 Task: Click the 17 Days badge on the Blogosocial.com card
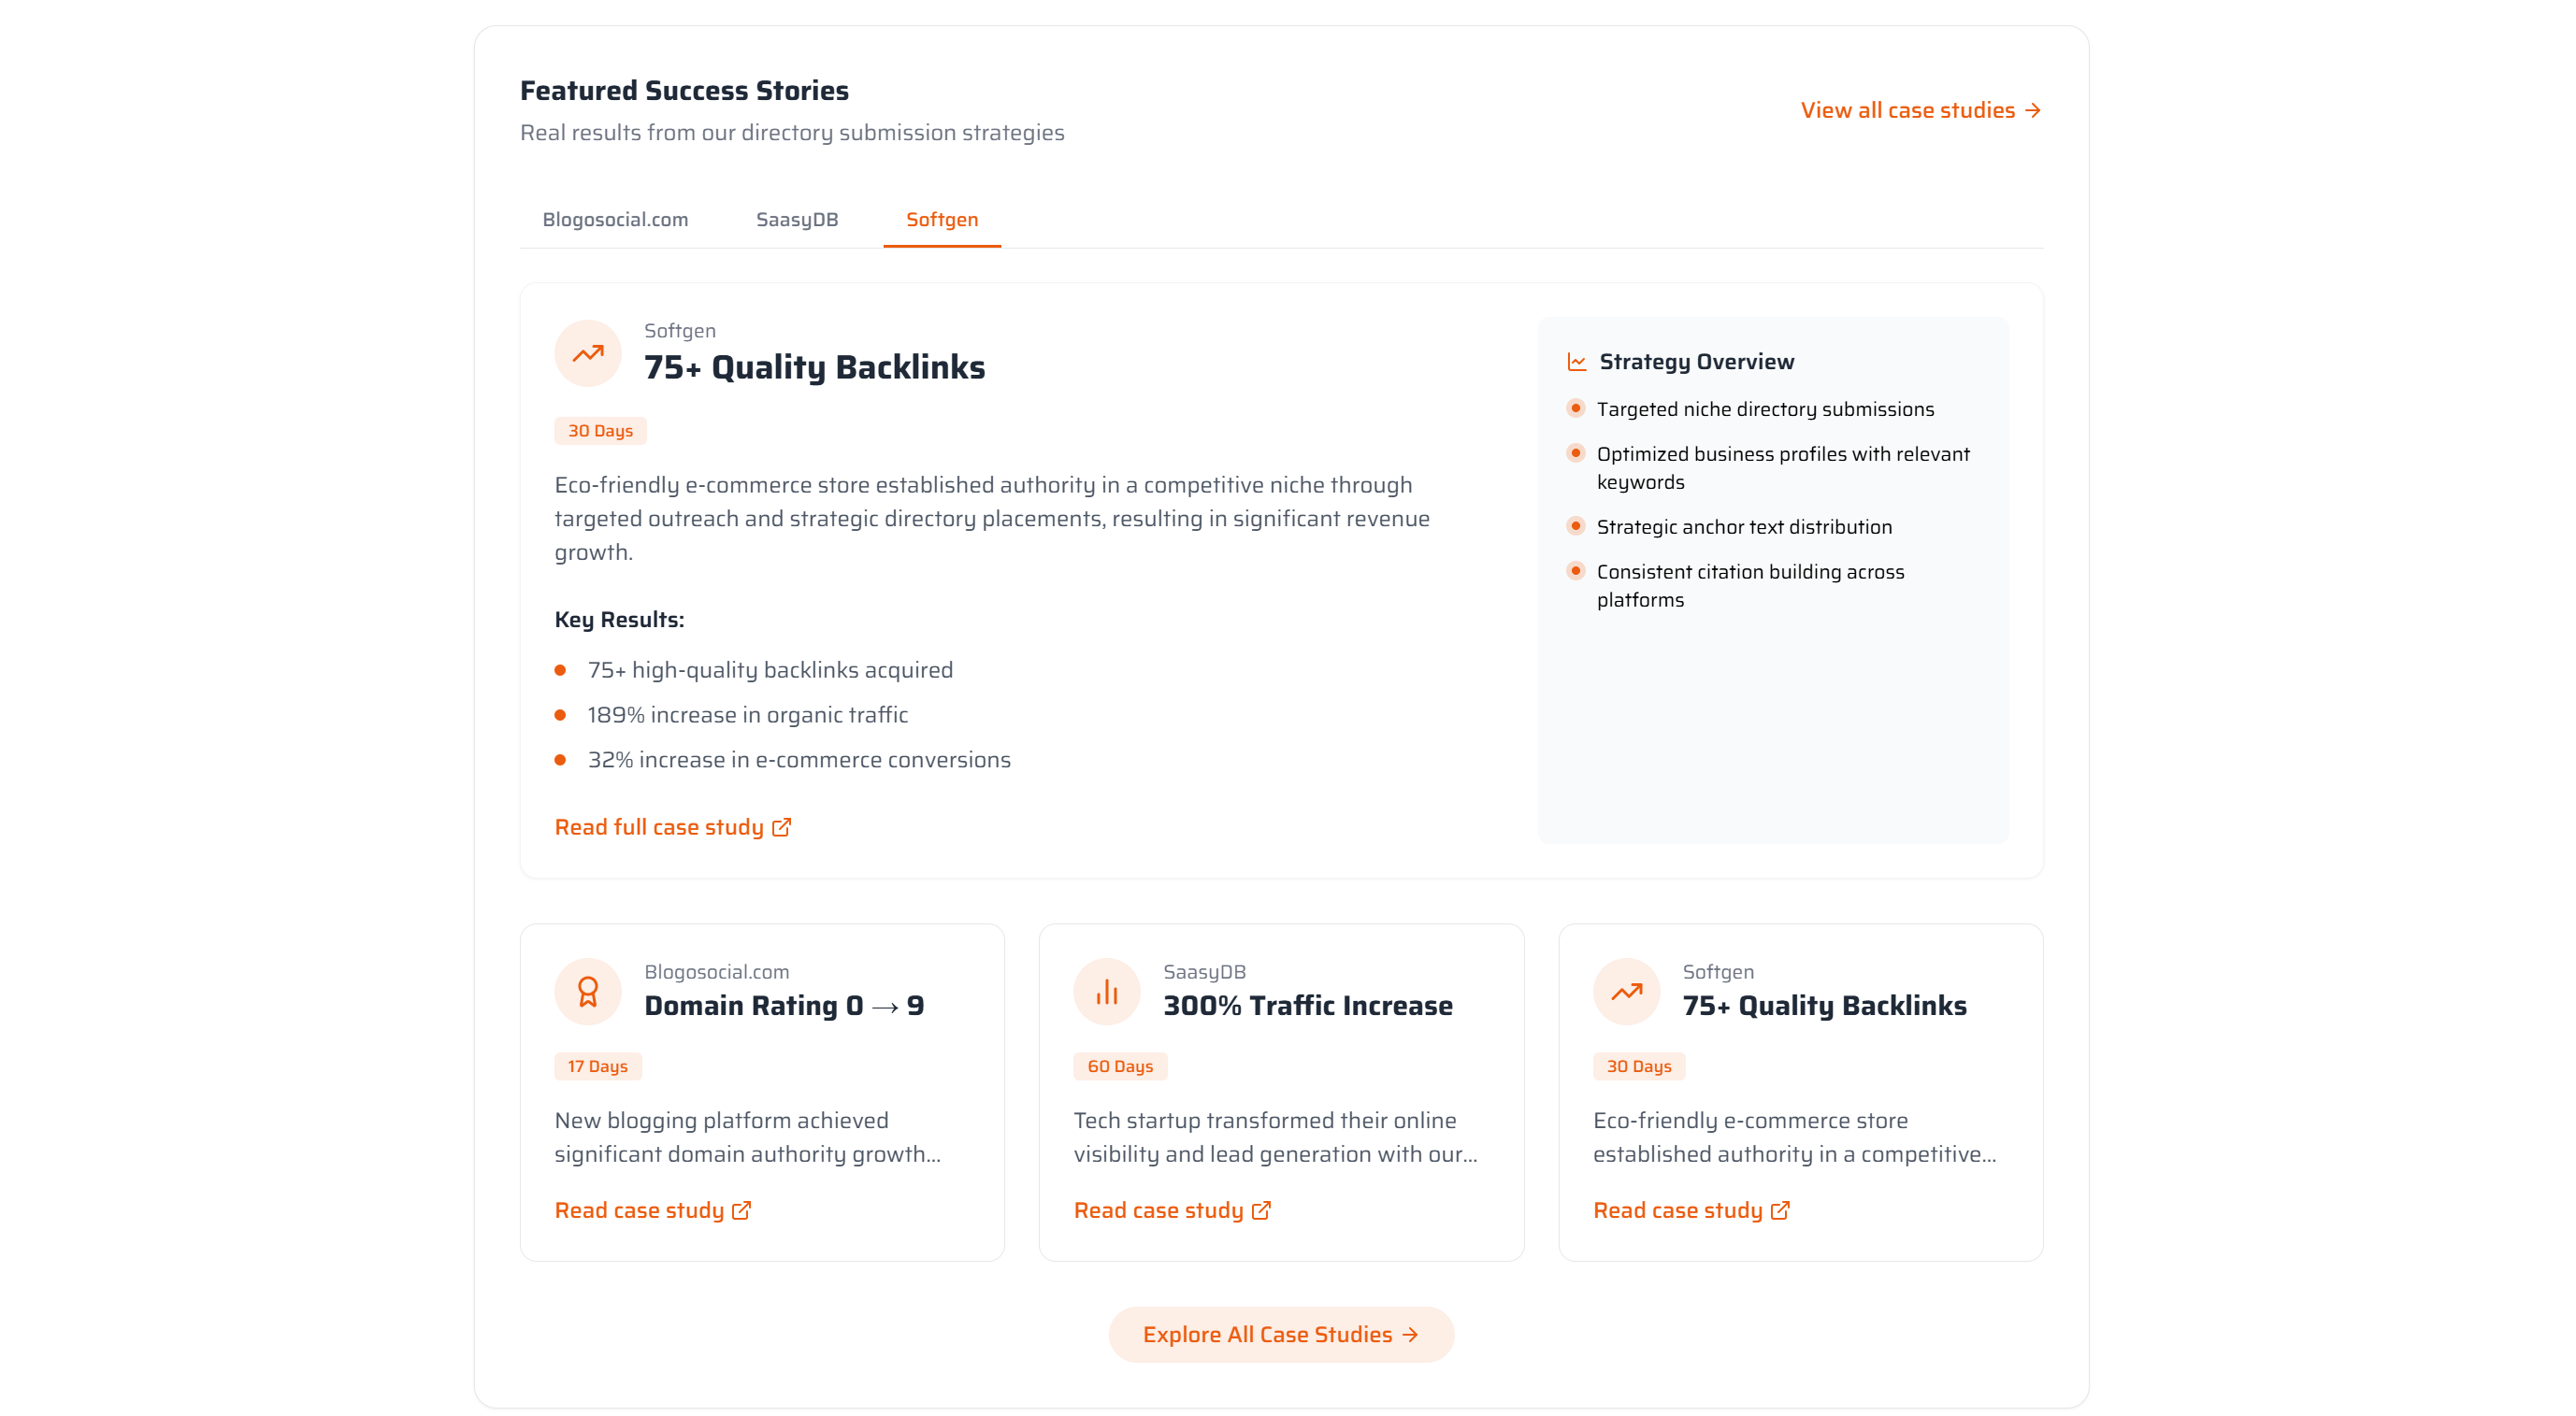pyautogui.click(x=598, y=1066)
